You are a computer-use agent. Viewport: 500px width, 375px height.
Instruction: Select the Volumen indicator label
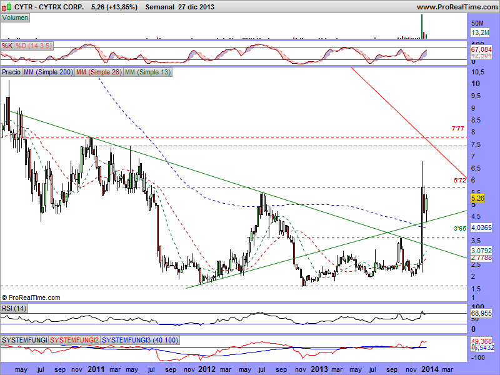[x=15, y=18]
